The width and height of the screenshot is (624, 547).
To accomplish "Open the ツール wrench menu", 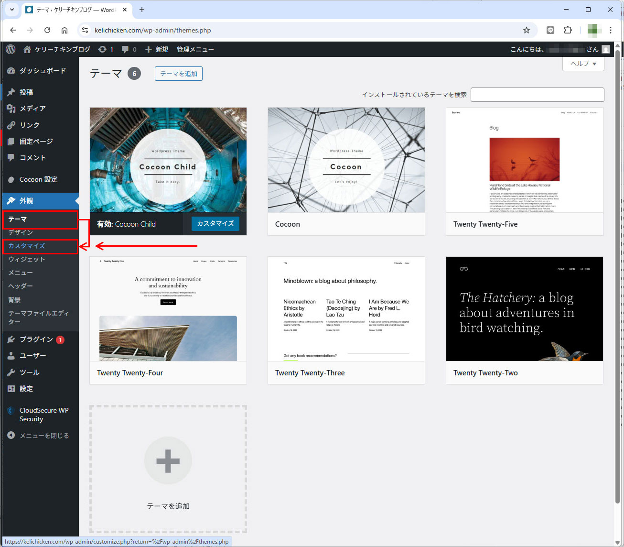I will point(41,372).
